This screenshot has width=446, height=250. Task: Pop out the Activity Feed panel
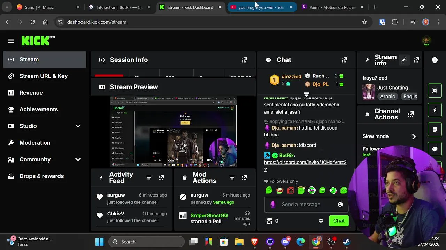161,177
